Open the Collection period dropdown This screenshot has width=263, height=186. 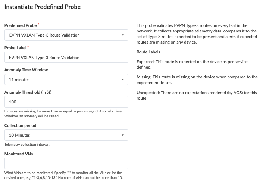point(63,135)
